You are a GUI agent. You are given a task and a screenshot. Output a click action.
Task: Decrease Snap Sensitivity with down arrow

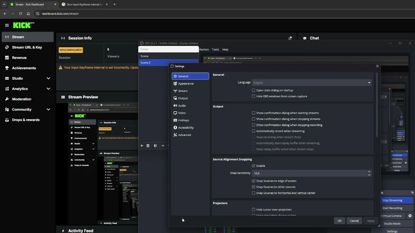coord(369,175)
